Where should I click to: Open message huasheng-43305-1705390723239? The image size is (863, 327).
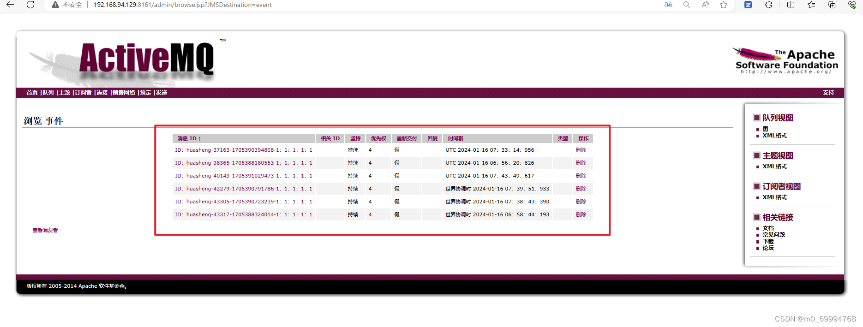coord(244,202)
